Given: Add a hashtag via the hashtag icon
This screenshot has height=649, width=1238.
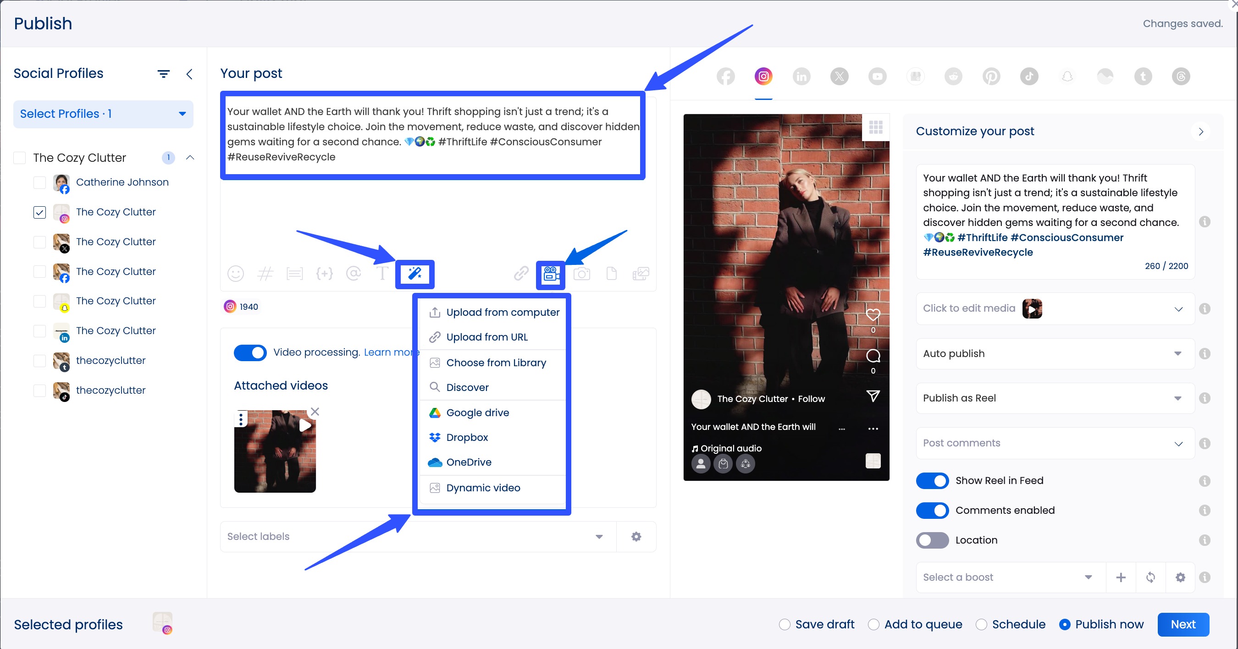Looking at the screenshot, I should coord(265,274).
